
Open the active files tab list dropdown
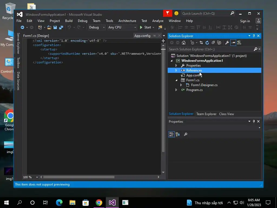pos(164,36)
